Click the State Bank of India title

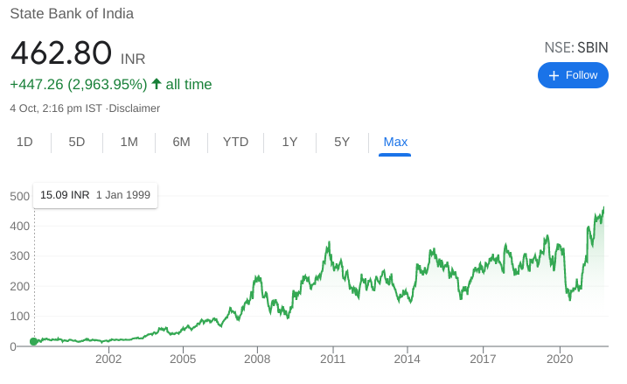(x=72, y=14)
